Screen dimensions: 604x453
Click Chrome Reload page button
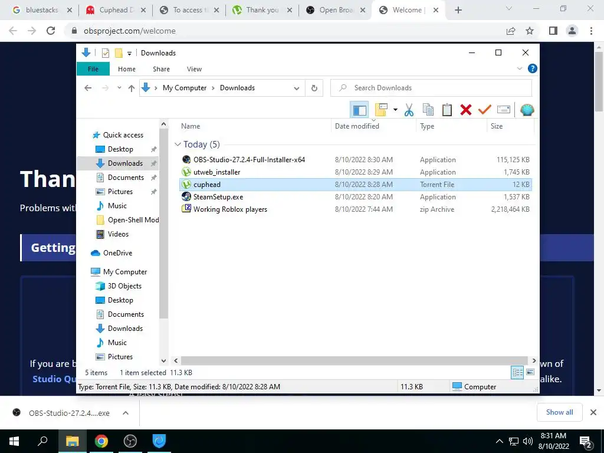pyautogui.click(x=51, y=31)
